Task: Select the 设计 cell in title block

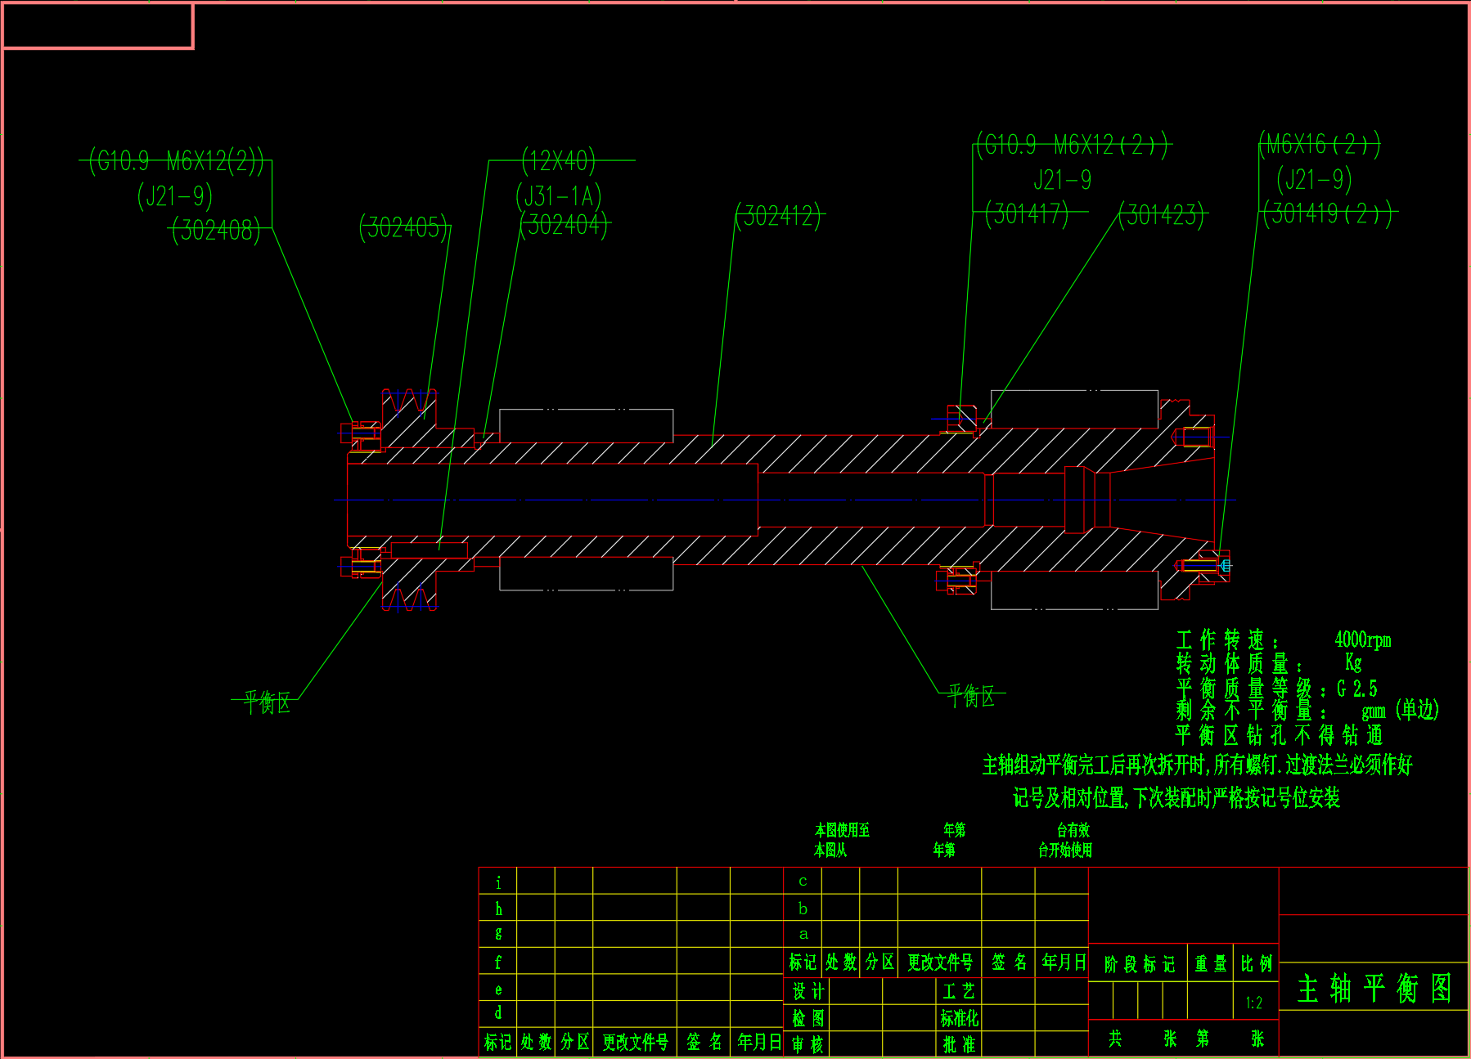Action: coord(807,991)
